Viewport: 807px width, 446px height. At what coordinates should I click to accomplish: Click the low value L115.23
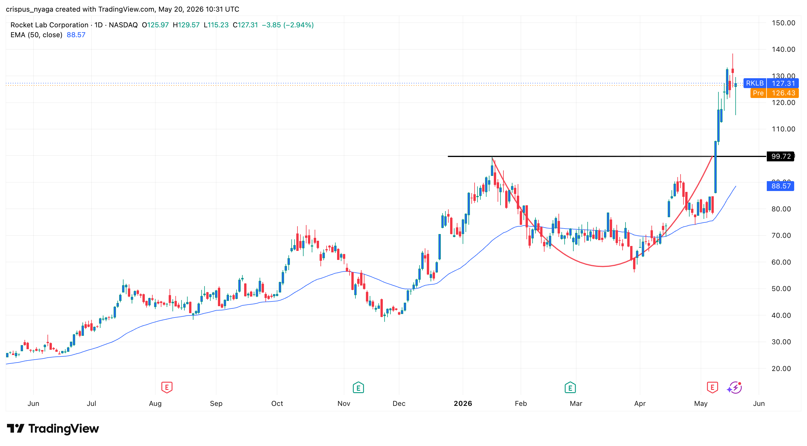216,25
